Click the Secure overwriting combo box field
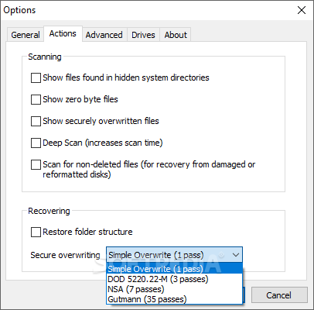 click(174, 255)
